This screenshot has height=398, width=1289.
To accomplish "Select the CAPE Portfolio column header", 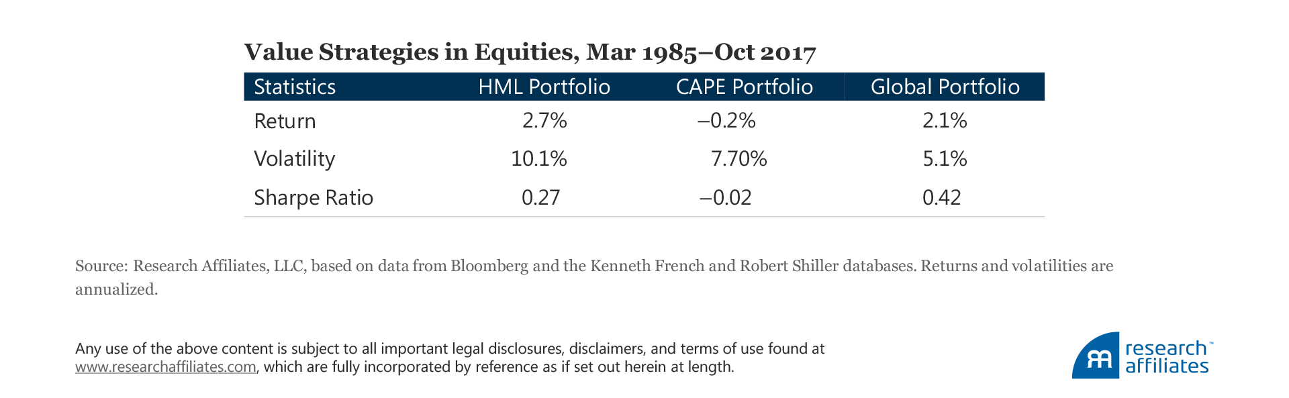I will click(744, 87).
